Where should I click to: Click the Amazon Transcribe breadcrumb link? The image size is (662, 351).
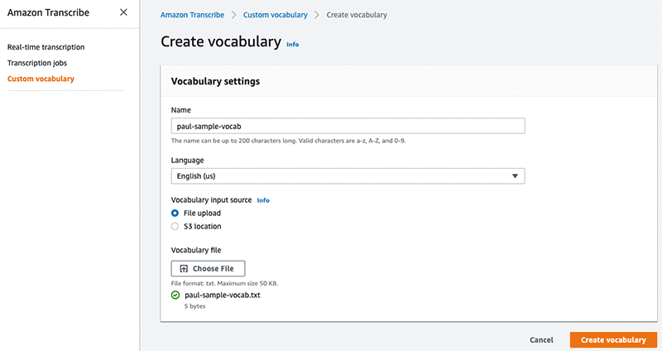[193, 15]
